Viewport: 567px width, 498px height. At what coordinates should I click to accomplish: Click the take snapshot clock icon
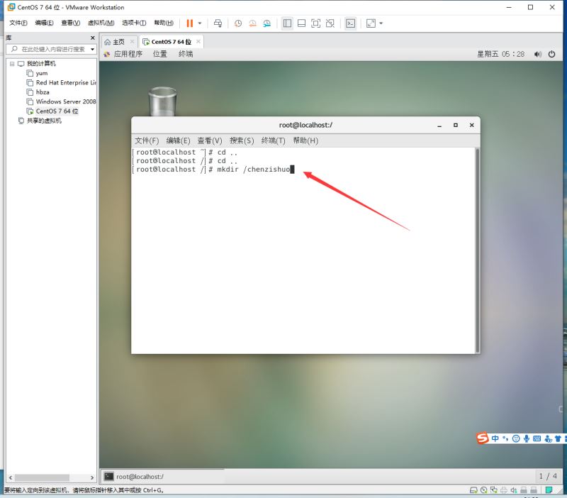pyautogui.click(x=238, y=23)
